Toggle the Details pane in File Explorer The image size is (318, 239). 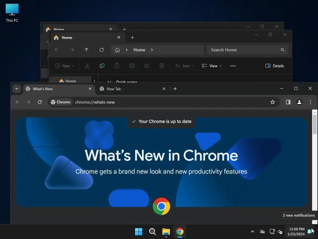pos(275,66)
